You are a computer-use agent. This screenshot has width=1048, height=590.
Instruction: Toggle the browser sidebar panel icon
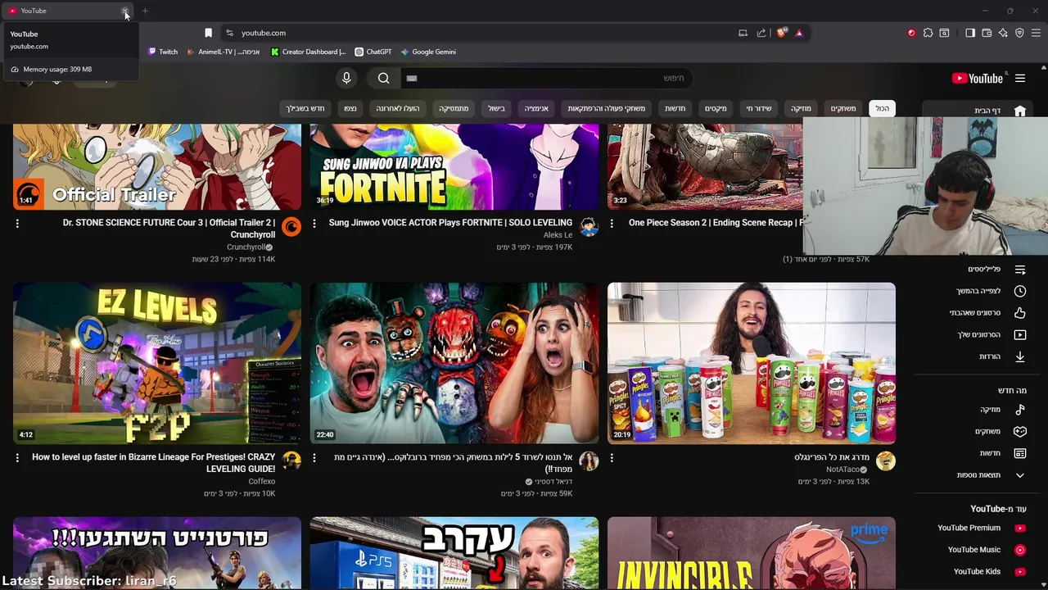[970, 33]
